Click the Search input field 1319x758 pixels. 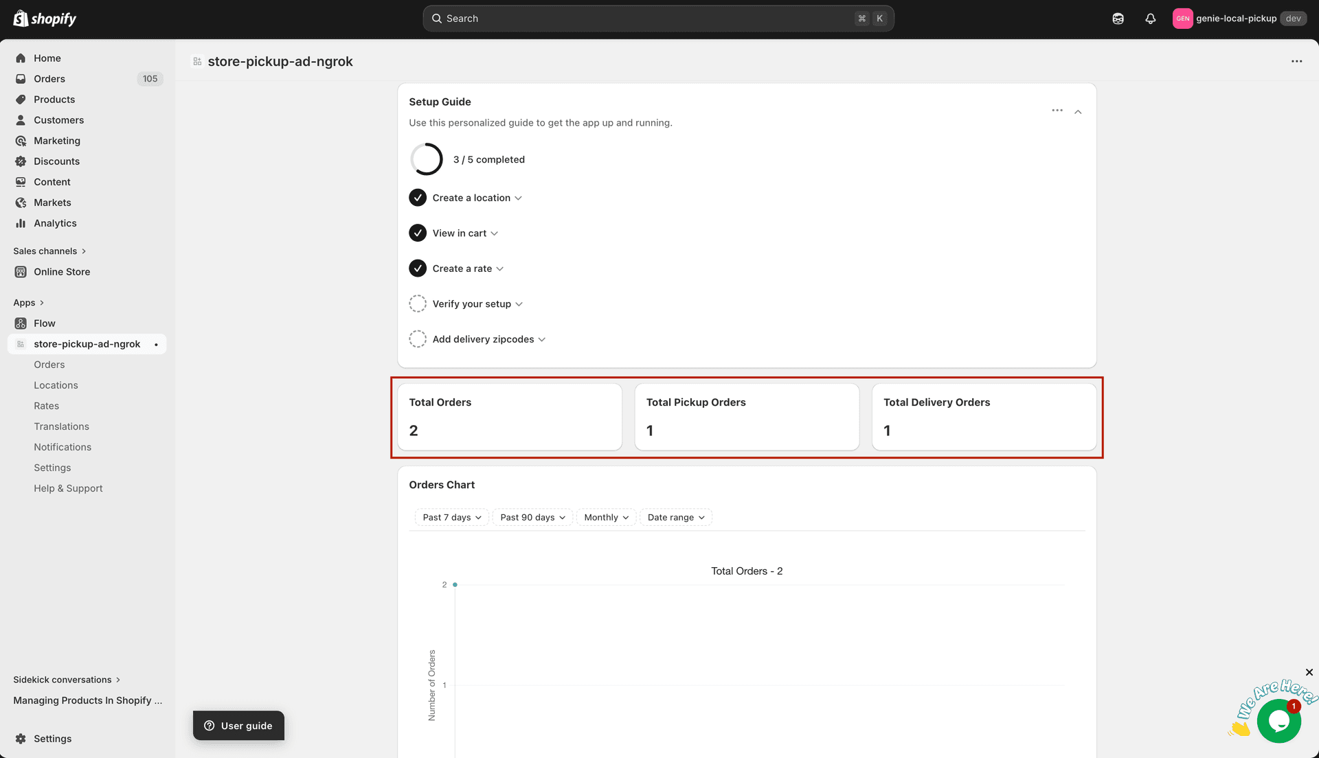tap(646, 19)
